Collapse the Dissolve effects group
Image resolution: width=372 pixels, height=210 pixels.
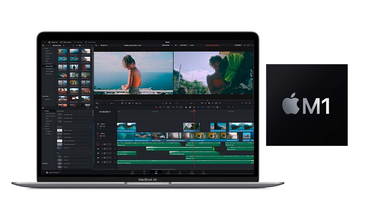(91, 127)
